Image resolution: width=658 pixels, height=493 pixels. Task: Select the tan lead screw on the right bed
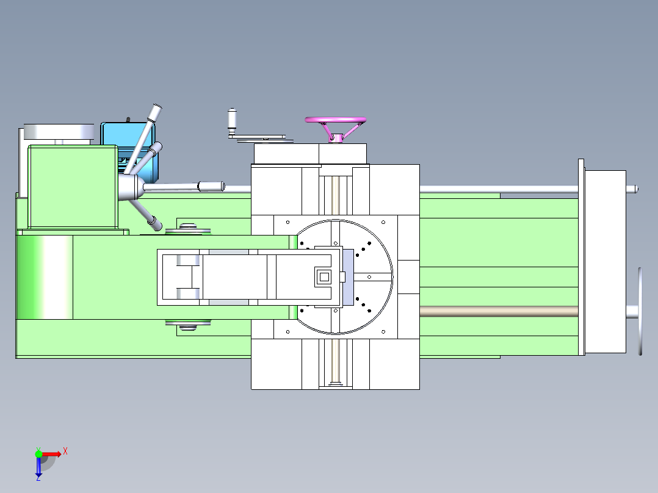tap(499, 311)
